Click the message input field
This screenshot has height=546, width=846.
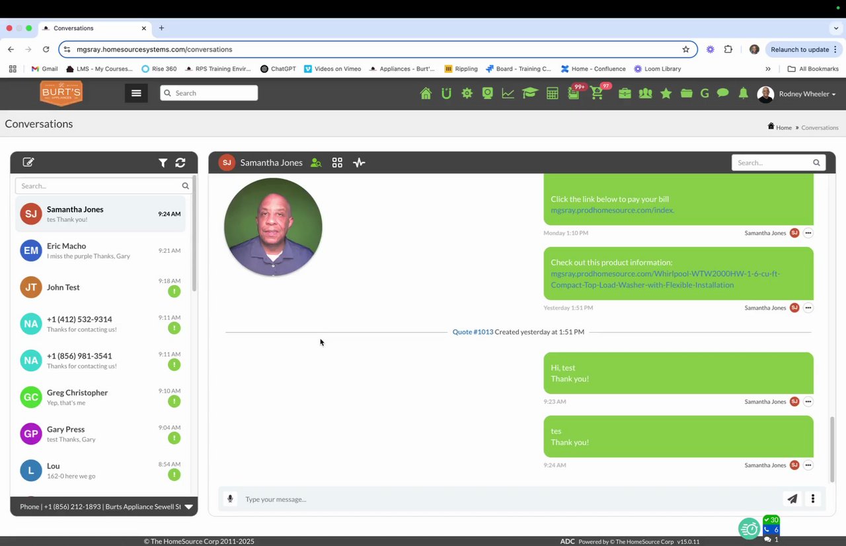tap(510, 499)
